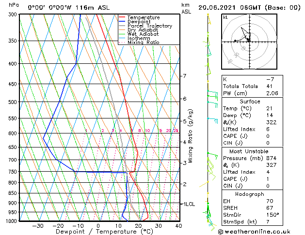Click the 7 km altitude tick label
The height and width of the screenshot is (235, 305).
pos(185,76)
